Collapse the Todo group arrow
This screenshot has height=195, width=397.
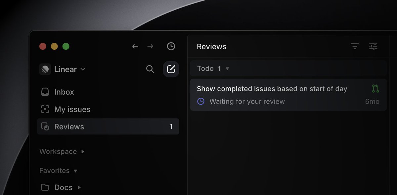coord(227,69)
